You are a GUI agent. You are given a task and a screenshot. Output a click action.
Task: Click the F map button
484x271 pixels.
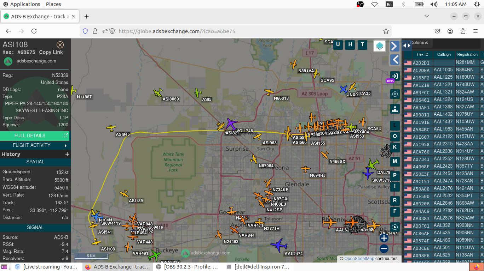pos(395,211)
